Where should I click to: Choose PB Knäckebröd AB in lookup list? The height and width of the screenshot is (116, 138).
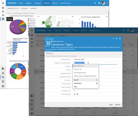[x=86, y=73]
